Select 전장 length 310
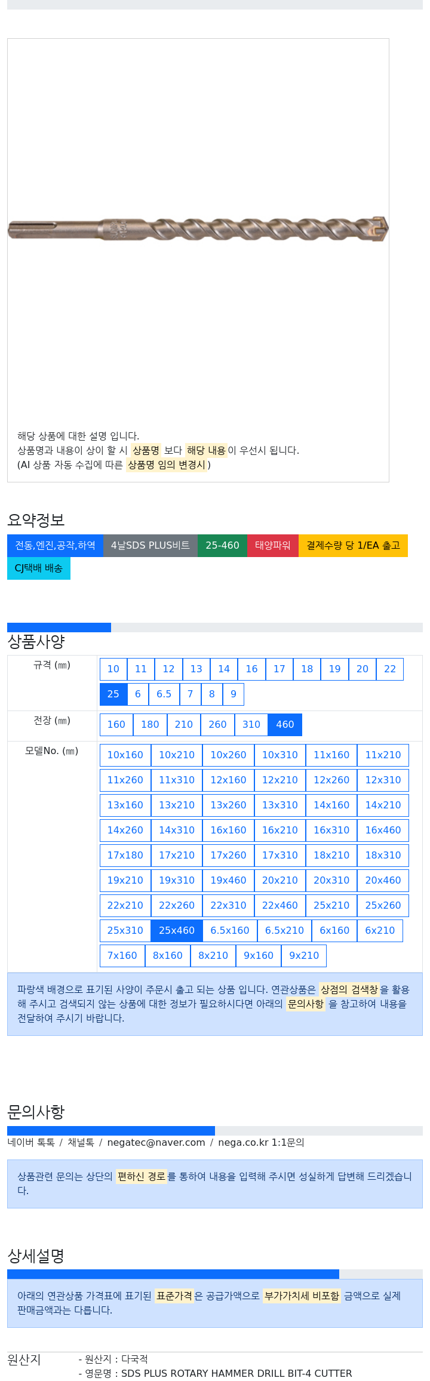430x1381 pixels. tap(251, 724)
